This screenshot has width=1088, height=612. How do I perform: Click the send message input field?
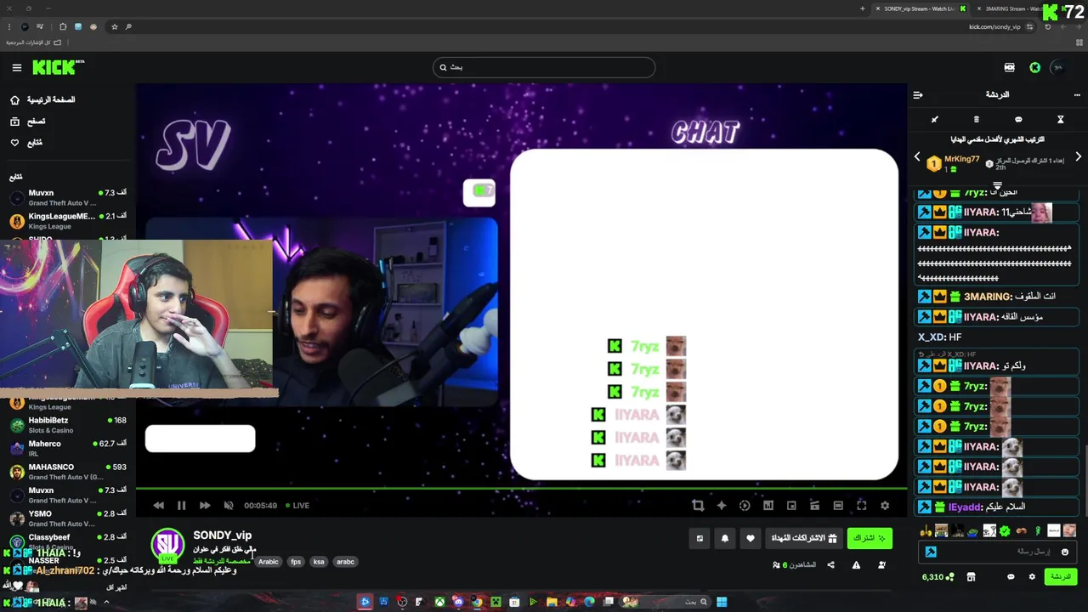click(998, 552)
